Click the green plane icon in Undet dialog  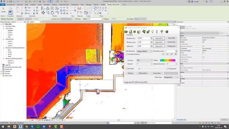click(144, 32)
